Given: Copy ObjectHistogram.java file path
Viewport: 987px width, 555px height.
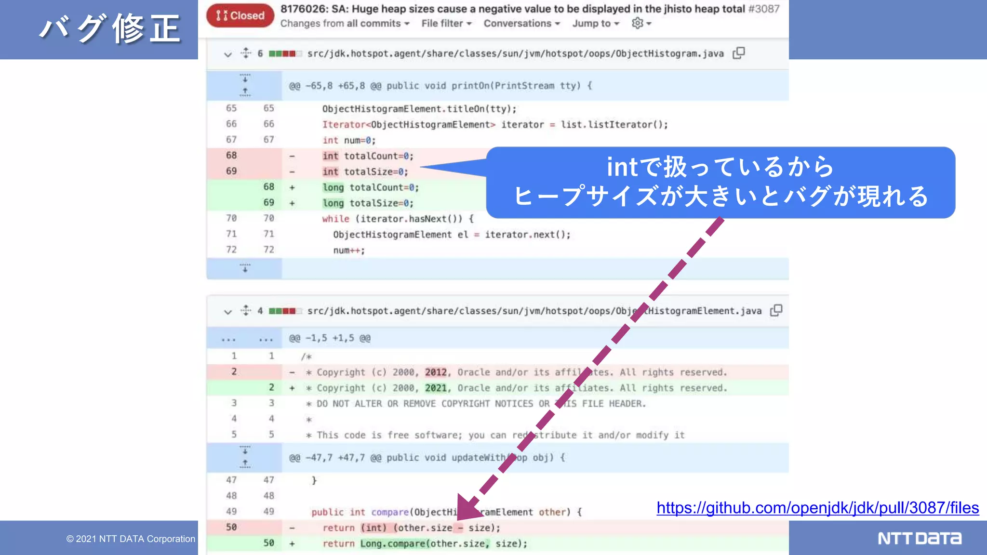Looking at the screenshot, I should 739,53.
